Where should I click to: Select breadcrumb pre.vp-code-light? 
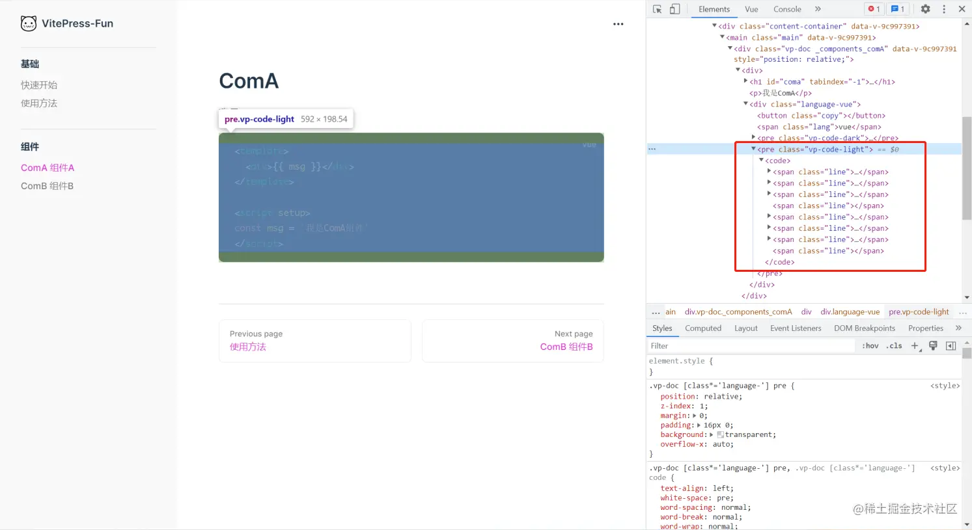pyautogui.click(x=919, y=312)
